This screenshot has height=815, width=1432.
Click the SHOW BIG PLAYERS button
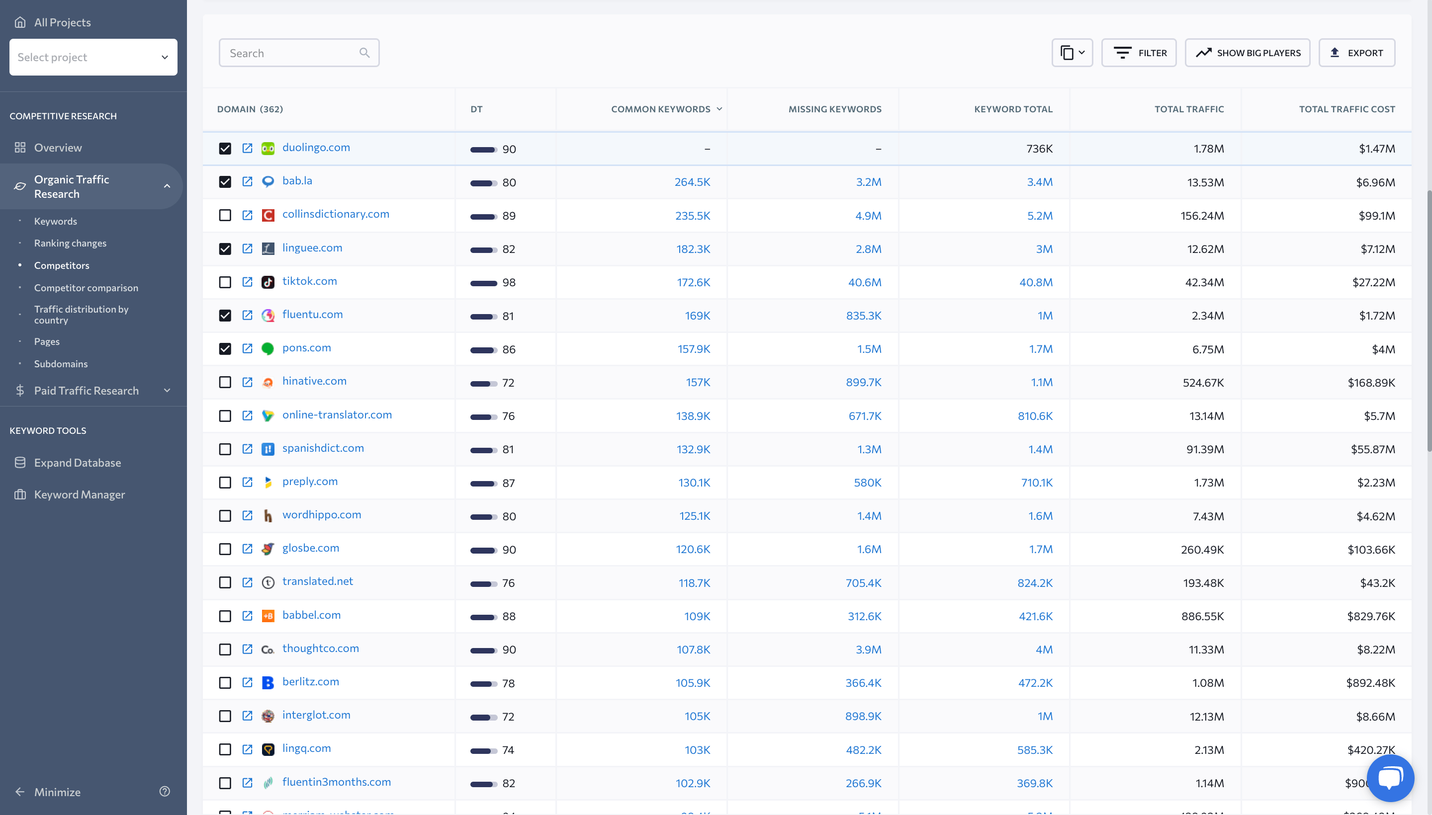point(1248,53)
